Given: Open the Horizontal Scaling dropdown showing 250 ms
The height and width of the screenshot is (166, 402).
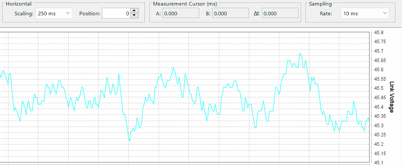Looking at the screenshot, I should pyautogui.click(x=54, y=13).
